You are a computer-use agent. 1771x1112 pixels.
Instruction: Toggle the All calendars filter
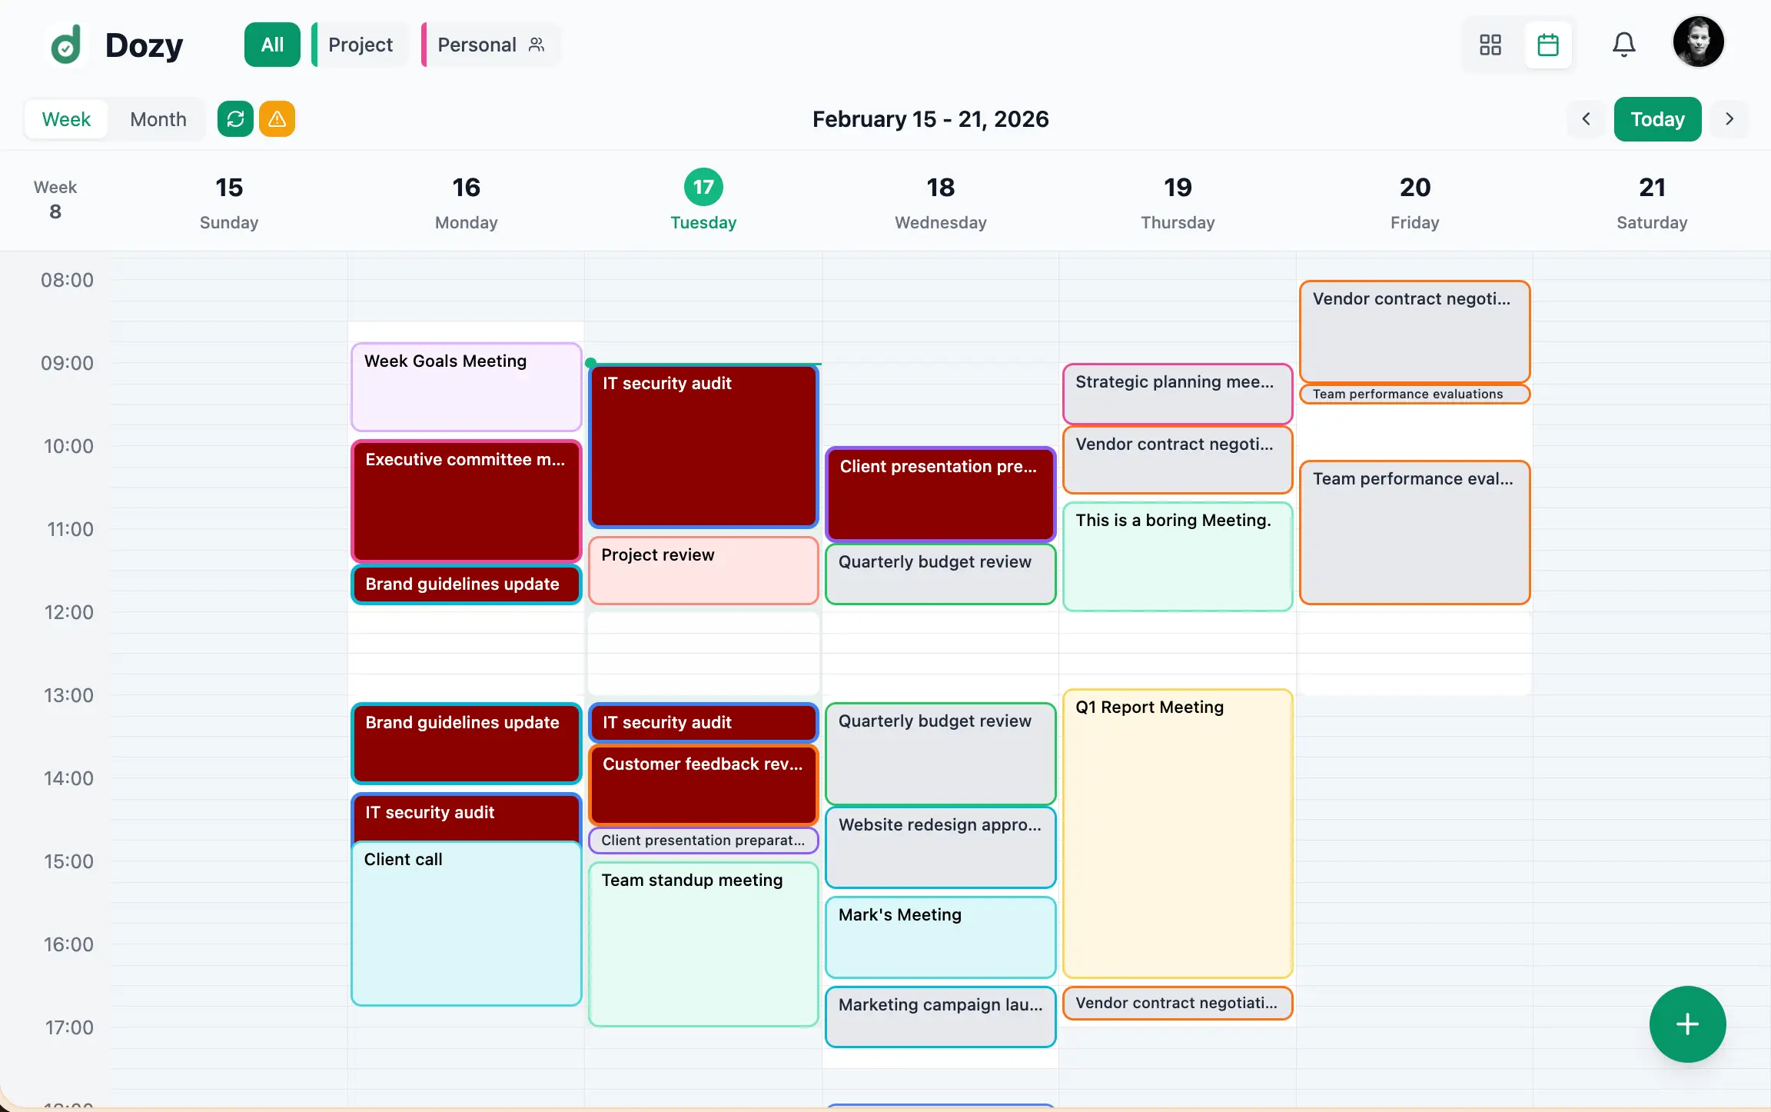(271, 45)
